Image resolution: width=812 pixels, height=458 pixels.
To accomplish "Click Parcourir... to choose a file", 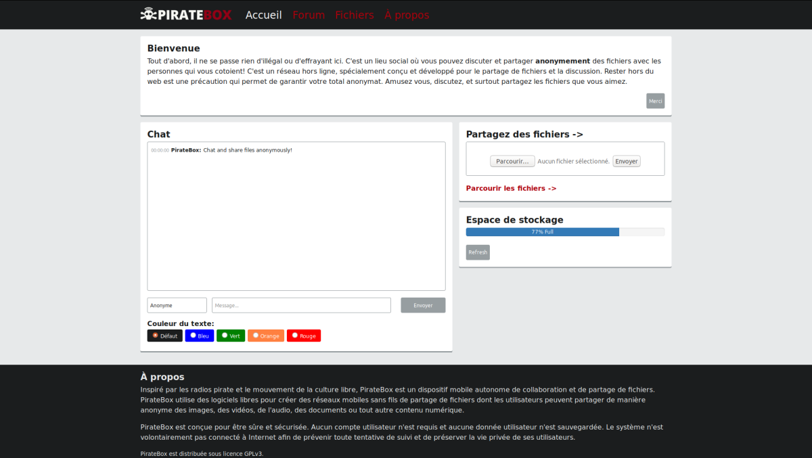I will (x=512, y=161).
